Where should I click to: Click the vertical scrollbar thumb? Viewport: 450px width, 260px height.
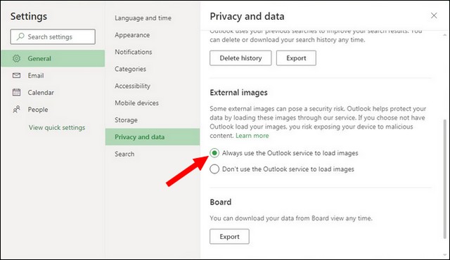[445, 179]
